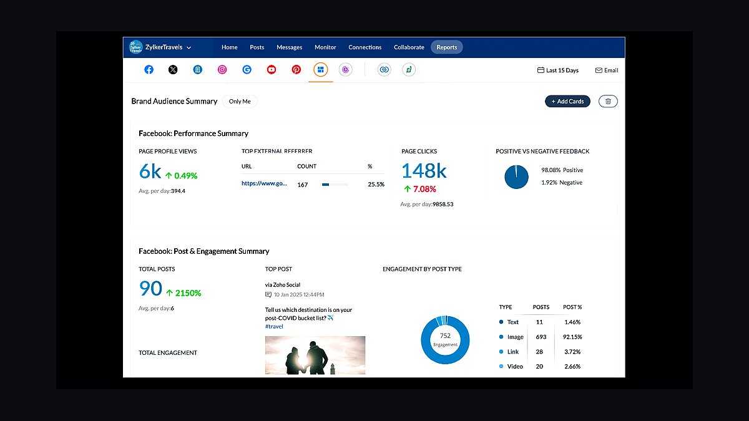Viewport: 749px width, 421px height.
Task: Click the 6k page profile views value
Action: (150, 171)
